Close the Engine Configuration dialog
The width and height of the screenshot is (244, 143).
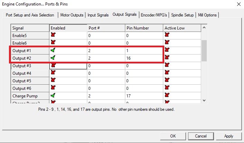coord(239,4)
